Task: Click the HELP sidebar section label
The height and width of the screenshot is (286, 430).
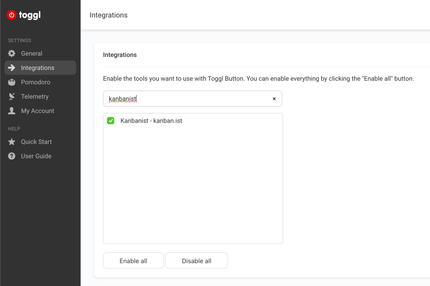Action: click(x=14, y=129)
